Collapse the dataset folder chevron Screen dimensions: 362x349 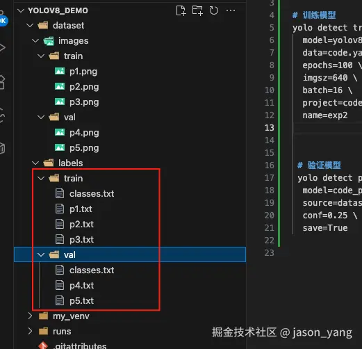point(30,25)
